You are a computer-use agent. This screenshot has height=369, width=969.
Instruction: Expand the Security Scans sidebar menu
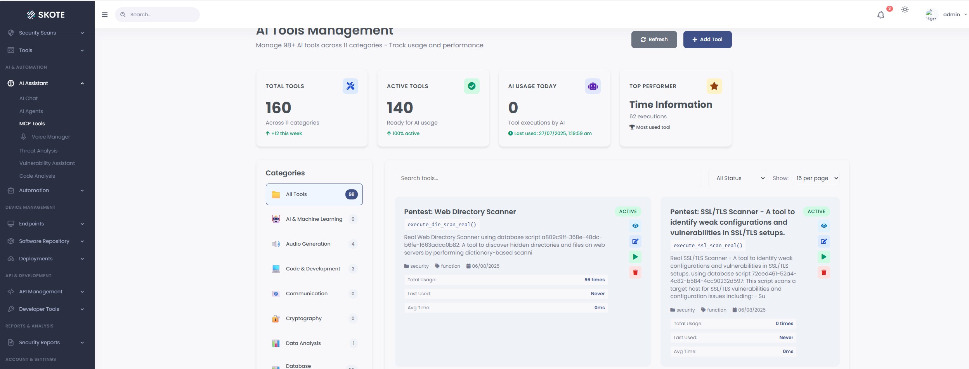click(x=47, y=33)
